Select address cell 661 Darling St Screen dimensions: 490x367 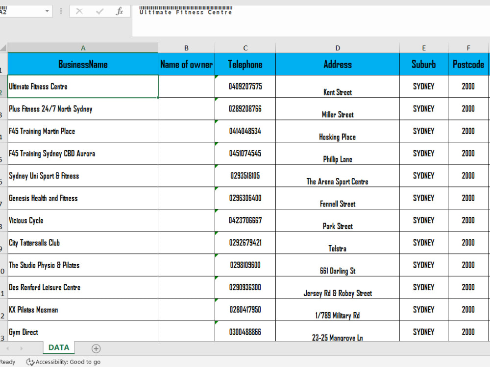tap(338, 265)
